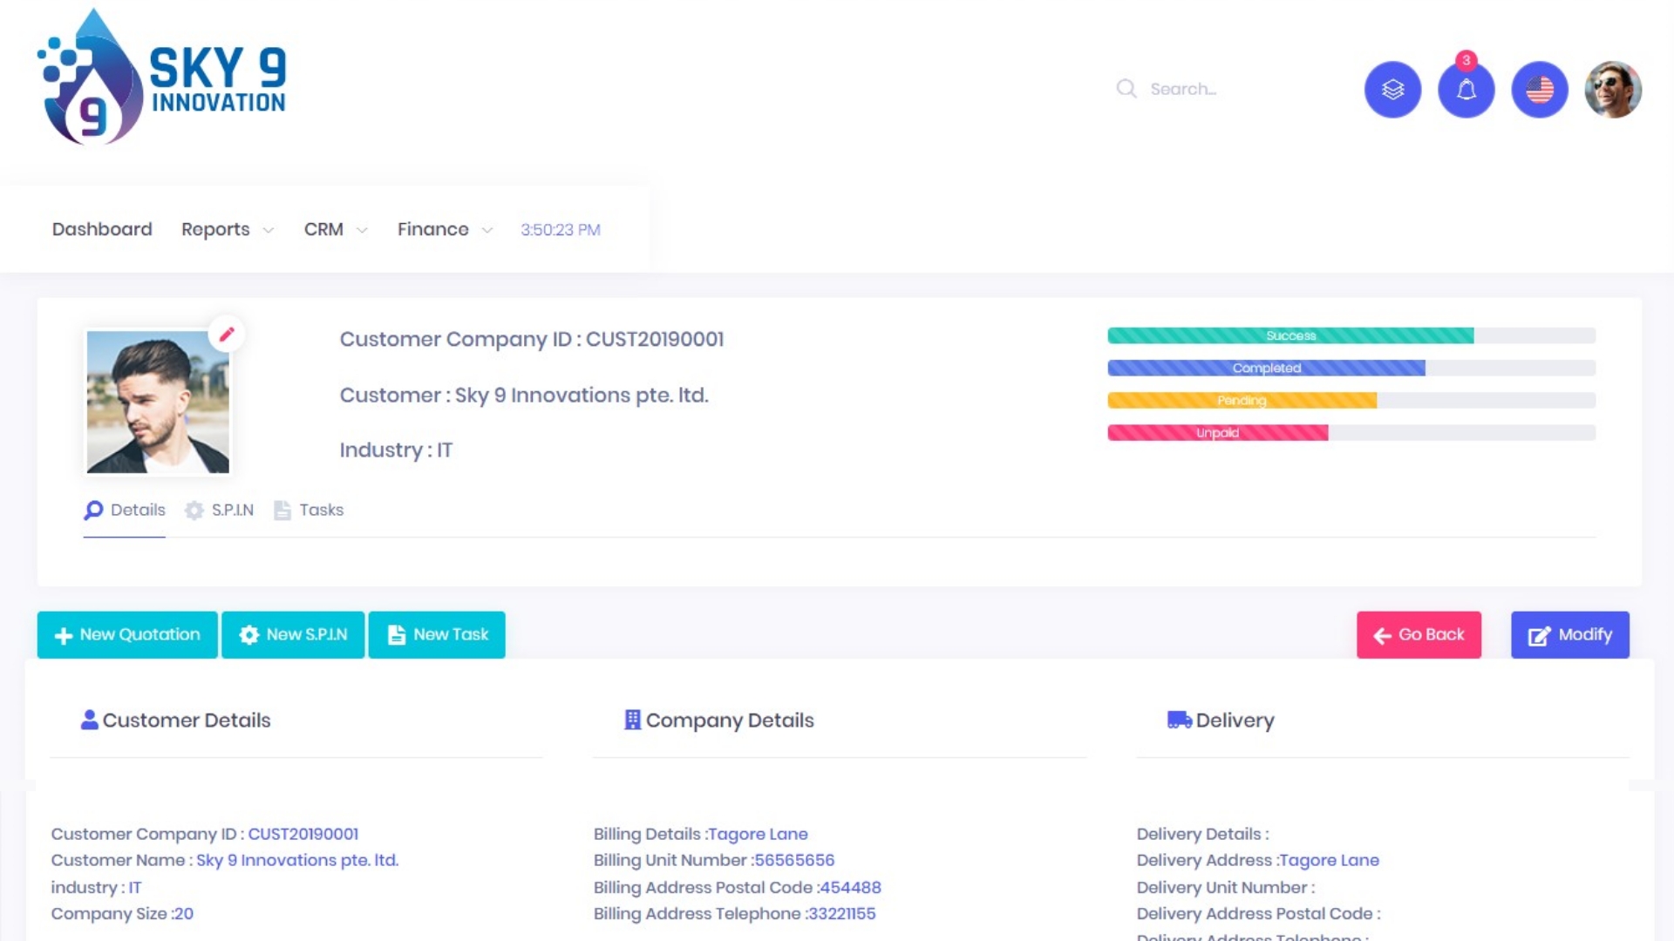This screenshot has width=1674, height=941.
Task: Click the Go Back button
Action: pyautogui.click(x=1419, y=635)
